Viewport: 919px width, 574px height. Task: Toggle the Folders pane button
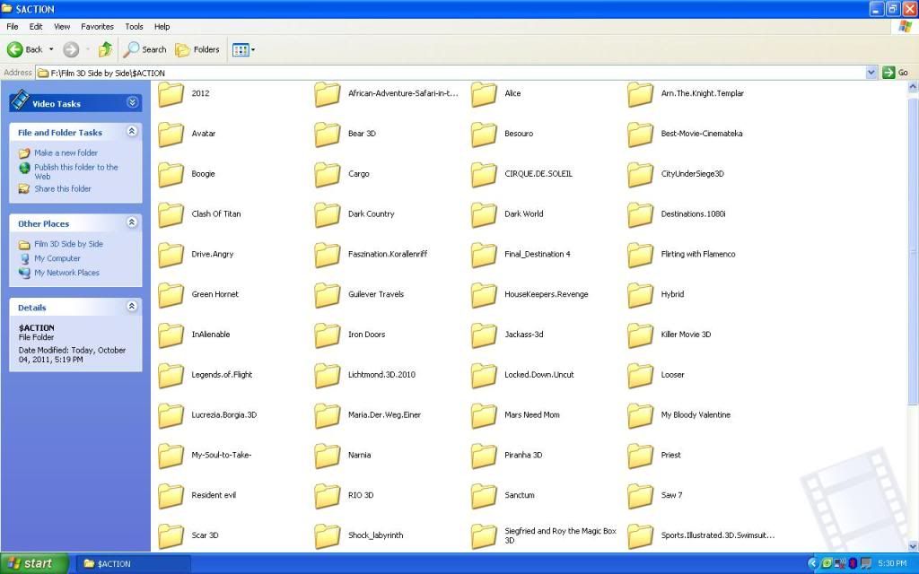pos(197,50)
